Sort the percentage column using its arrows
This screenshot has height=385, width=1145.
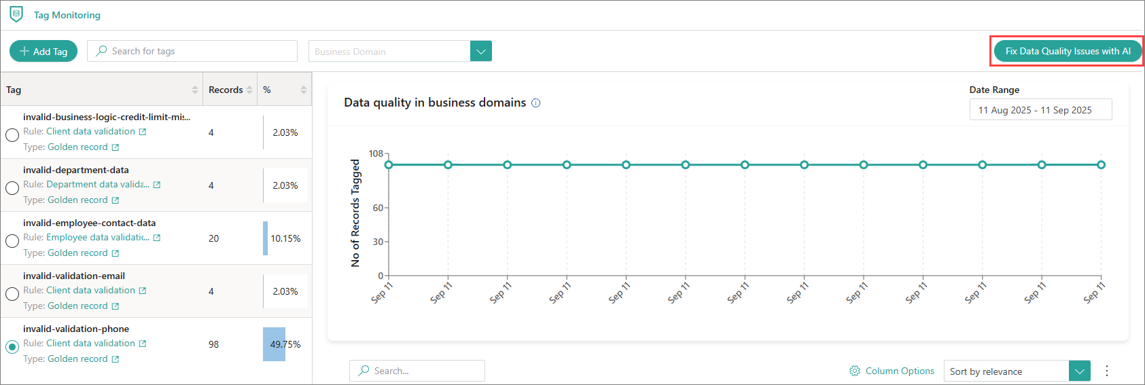[x=304, y=90]
